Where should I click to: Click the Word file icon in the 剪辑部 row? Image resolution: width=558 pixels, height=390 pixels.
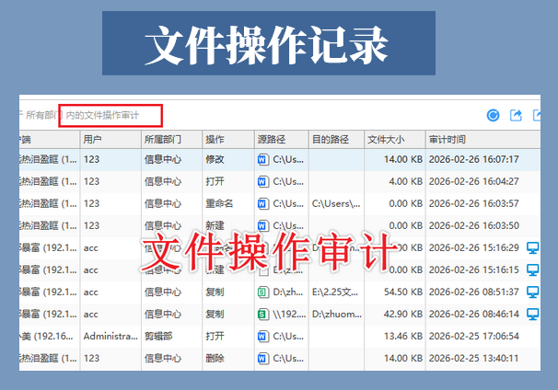[x=262, y=336]
